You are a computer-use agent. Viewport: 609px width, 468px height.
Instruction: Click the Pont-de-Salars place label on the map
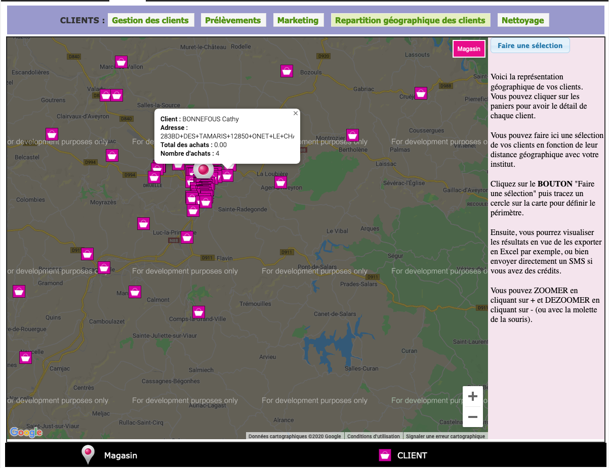(x=318, y=267)
